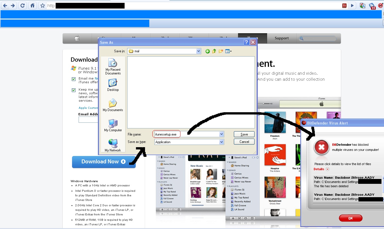Click the blue Download Now button
The width and height of the screenshot is (384, 229).
(x=104, y=162)
